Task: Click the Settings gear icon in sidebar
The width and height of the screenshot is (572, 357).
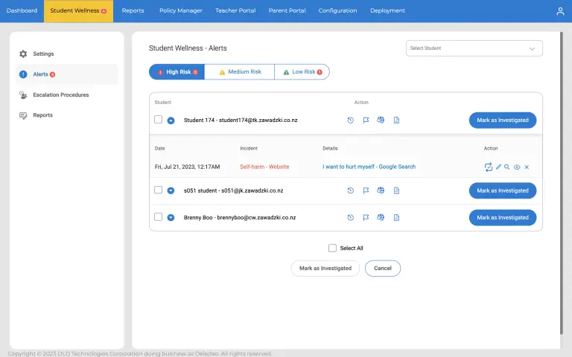Action: [23, 54]
